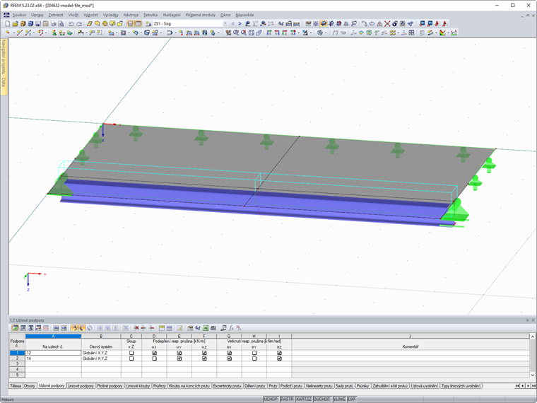537x403 pixels.
Task: Toggle VLINIE in the status bar
Action: pos(339,399)
